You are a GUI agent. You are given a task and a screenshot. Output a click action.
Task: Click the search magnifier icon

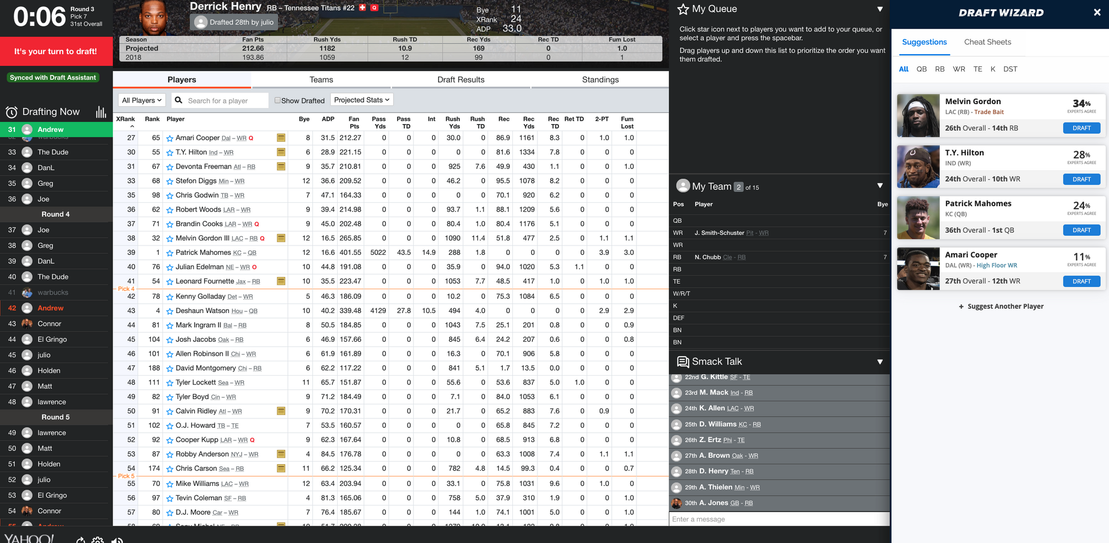(x=179, y=100)
